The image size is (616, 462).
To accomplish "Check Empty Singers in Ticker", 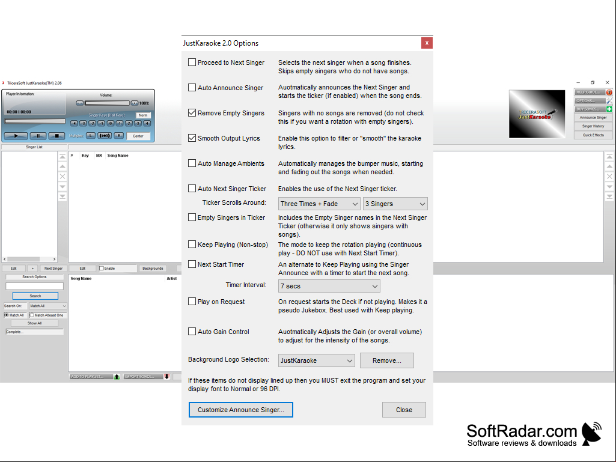I will click(192, 217).
